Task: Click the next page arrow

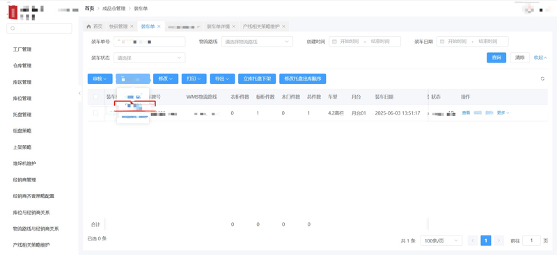Action: pos(499,241)
